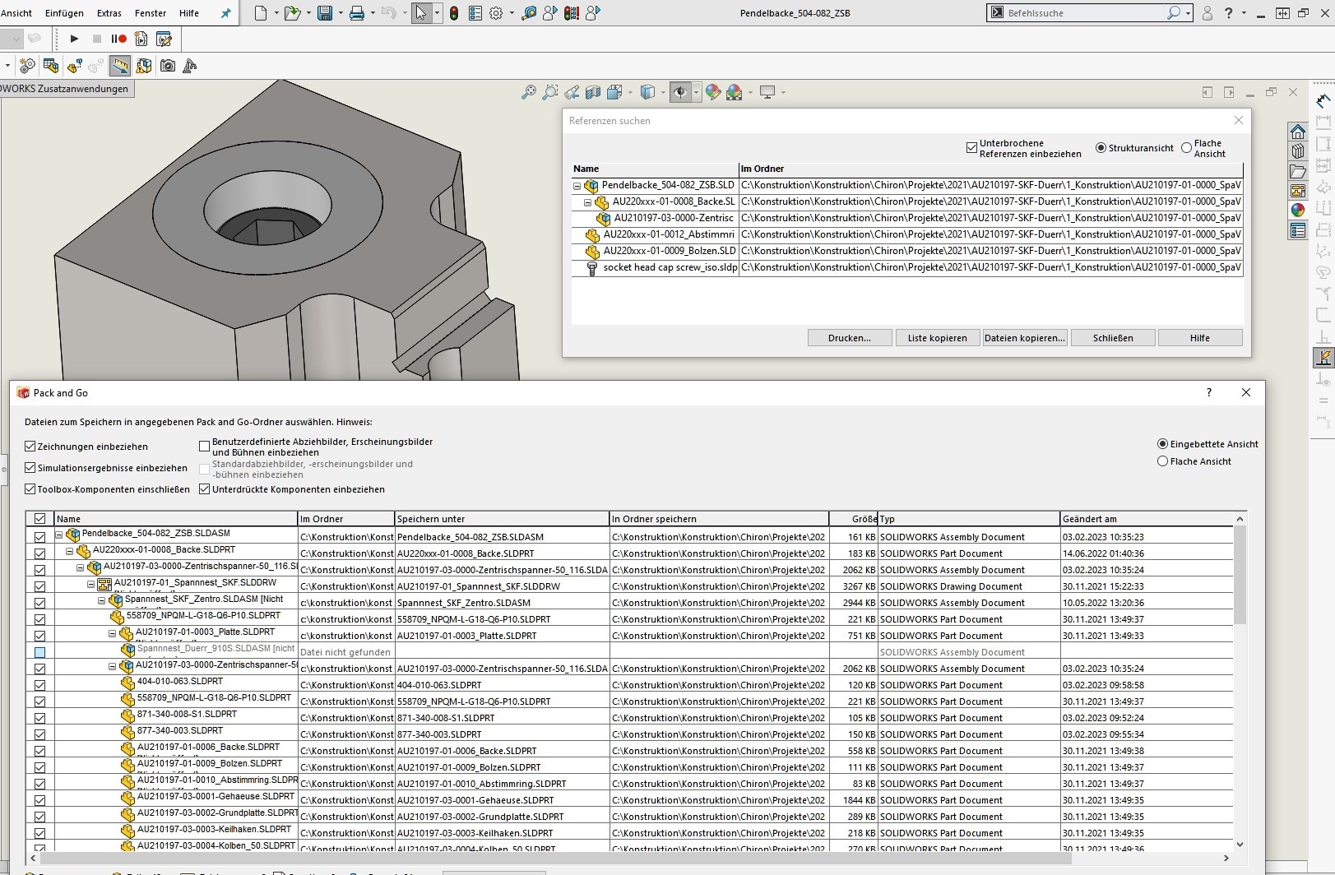Open the Options gear icon
Screen dimensions: 1335x875
(x=496, y=13)
